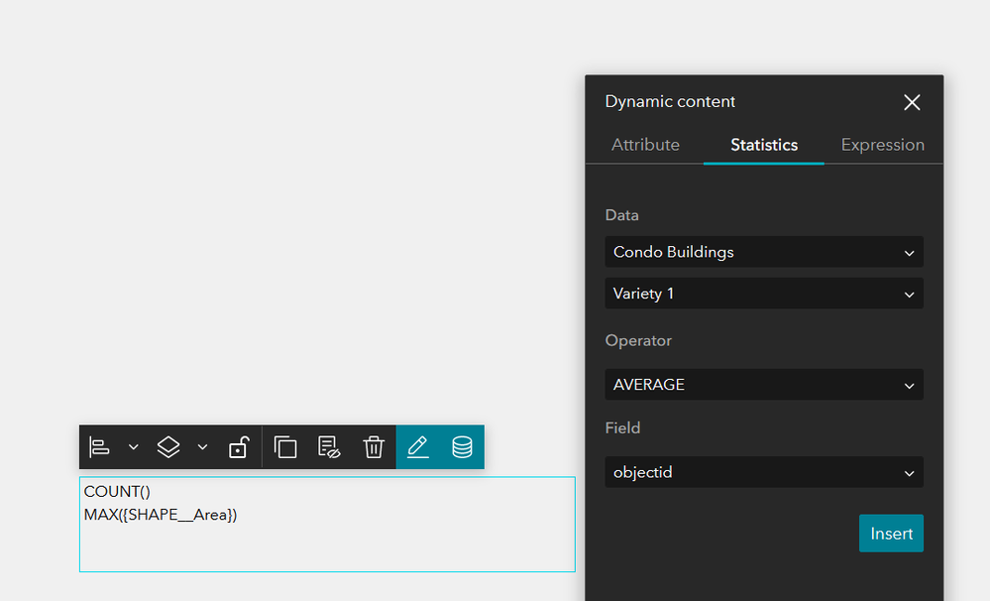Select the Statistics tab

point(764,145)
